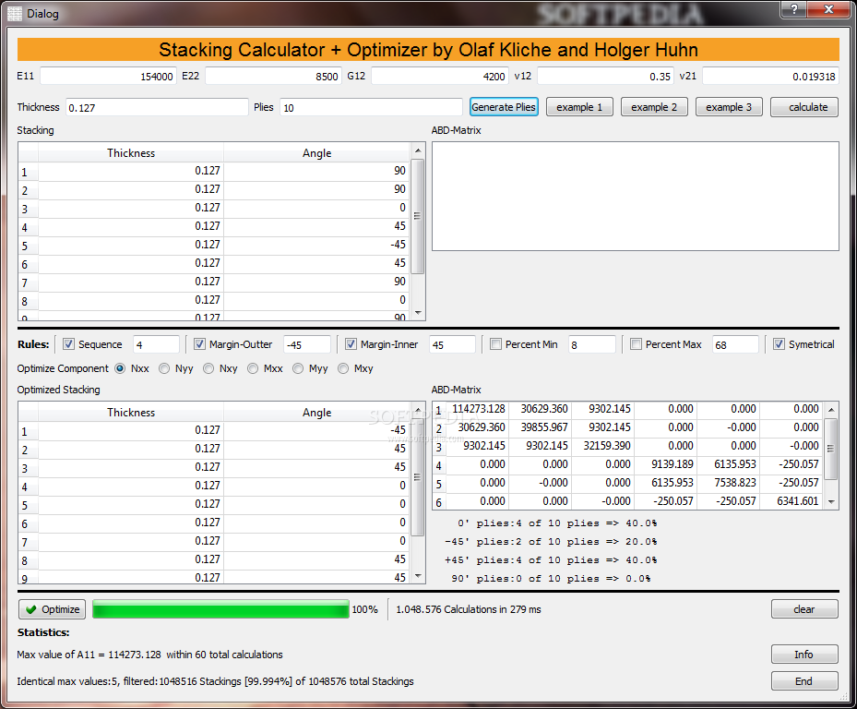
Task: Enable the Percent Max checkbox
Action: click(x=636, y=344)
